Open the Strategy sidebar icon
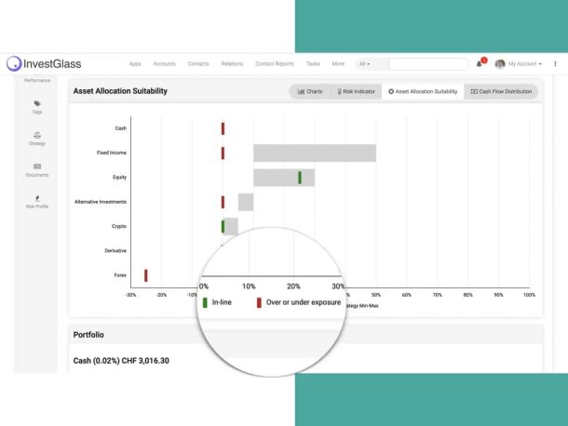 tap(37, 135)
